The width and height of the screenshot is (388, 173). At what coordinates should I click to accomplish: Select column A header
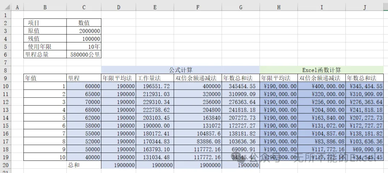coord(17,8)
